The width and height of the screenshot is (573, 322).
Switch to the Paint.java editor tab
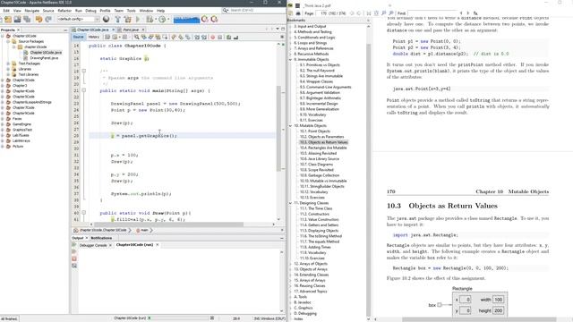pos(131,30)
